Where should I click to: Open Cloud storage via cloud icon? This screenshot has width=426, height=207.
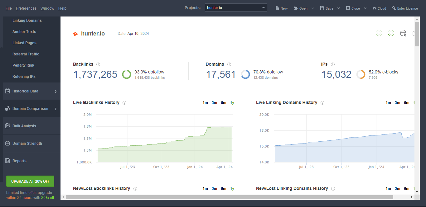click(x=375, y=8)
